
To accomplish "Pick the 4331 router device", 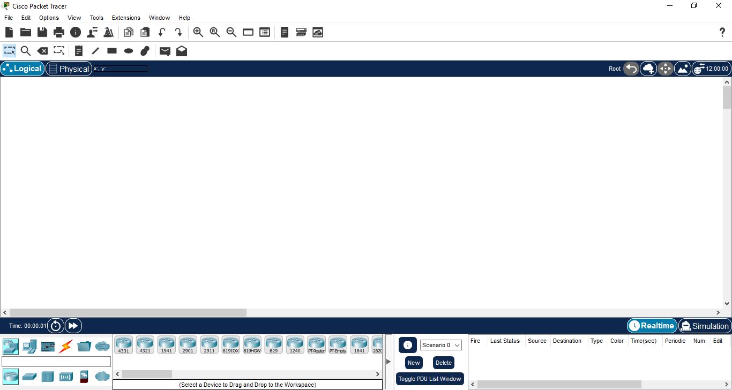I will pos(123,345).
